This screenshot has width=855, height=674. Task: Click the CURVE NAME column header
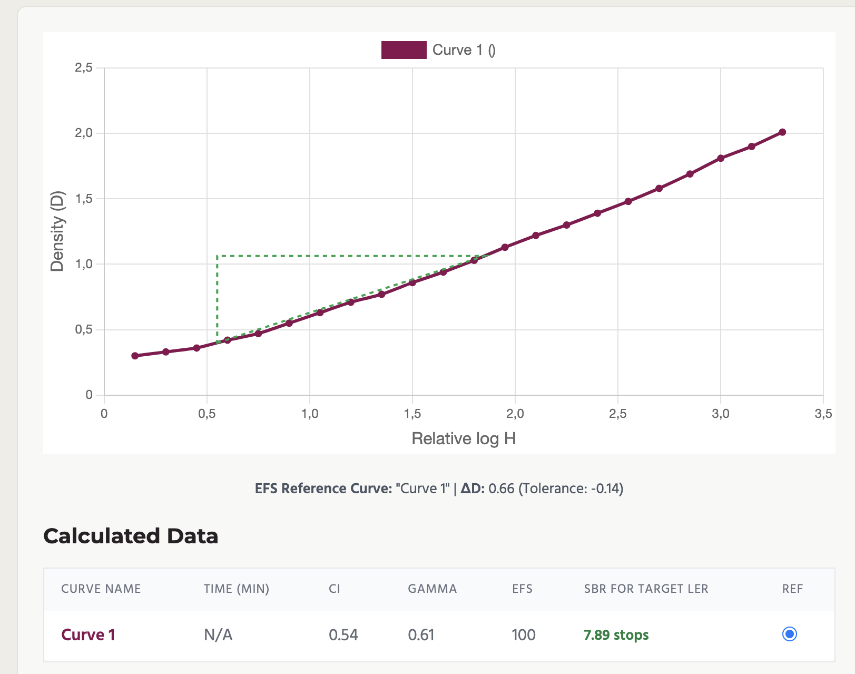point(101,589)
